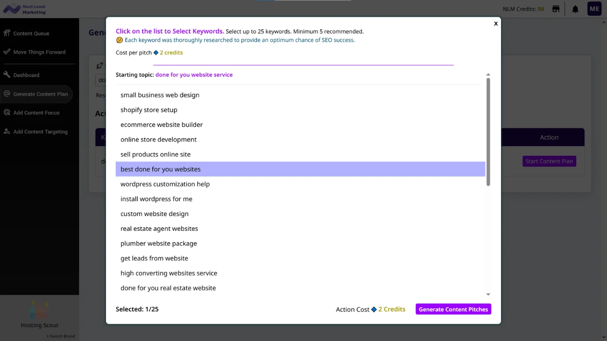The image size is (607, 341).
Task: Open Content Queue in sidebar
Action: 31,33
